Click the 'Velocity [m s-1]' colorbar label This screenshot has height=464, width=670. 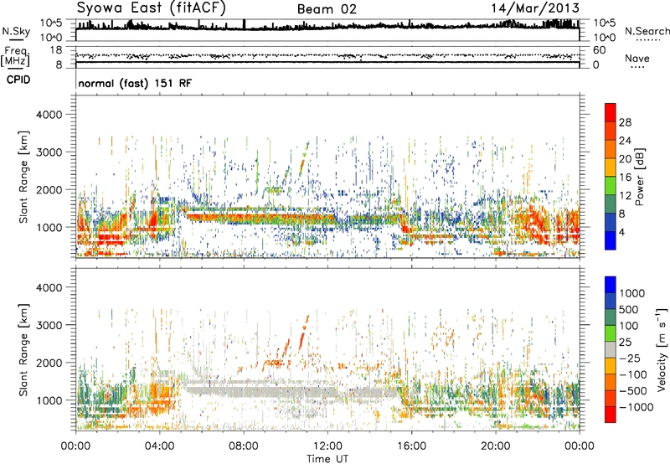[662, 349]
